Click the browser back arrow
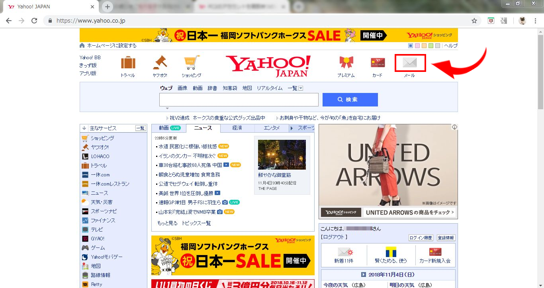Viewport: 544px width, 288px height. click(x=9, y=21)
